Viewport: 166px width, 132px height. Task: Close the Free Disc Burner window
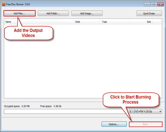point(161,4)
